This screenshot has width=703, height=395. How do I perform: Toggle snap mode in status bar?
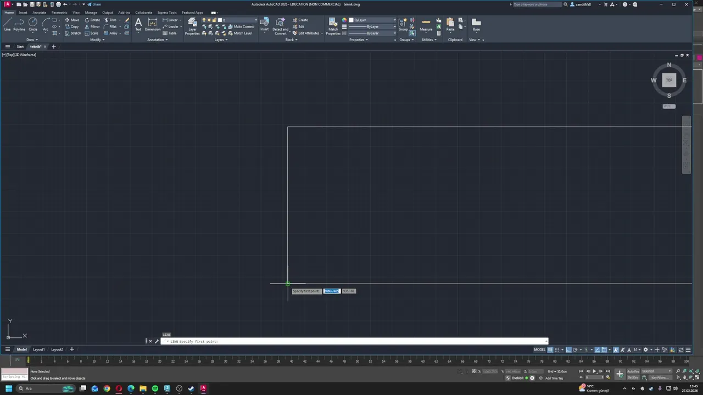[x=557, y=349]
